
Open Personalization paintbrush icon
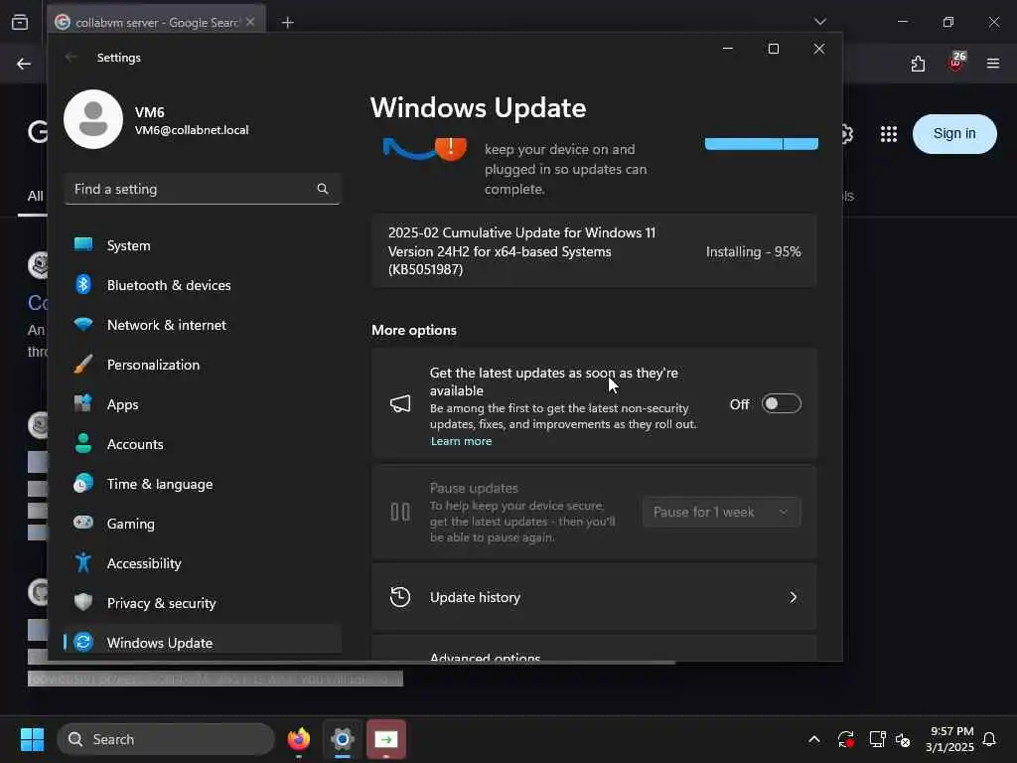pos(83,364)
